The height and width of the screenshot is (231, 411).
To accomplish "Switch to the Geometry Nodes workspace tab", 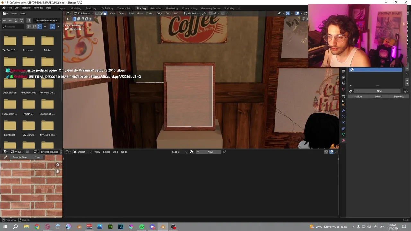I will pos(210,8).
